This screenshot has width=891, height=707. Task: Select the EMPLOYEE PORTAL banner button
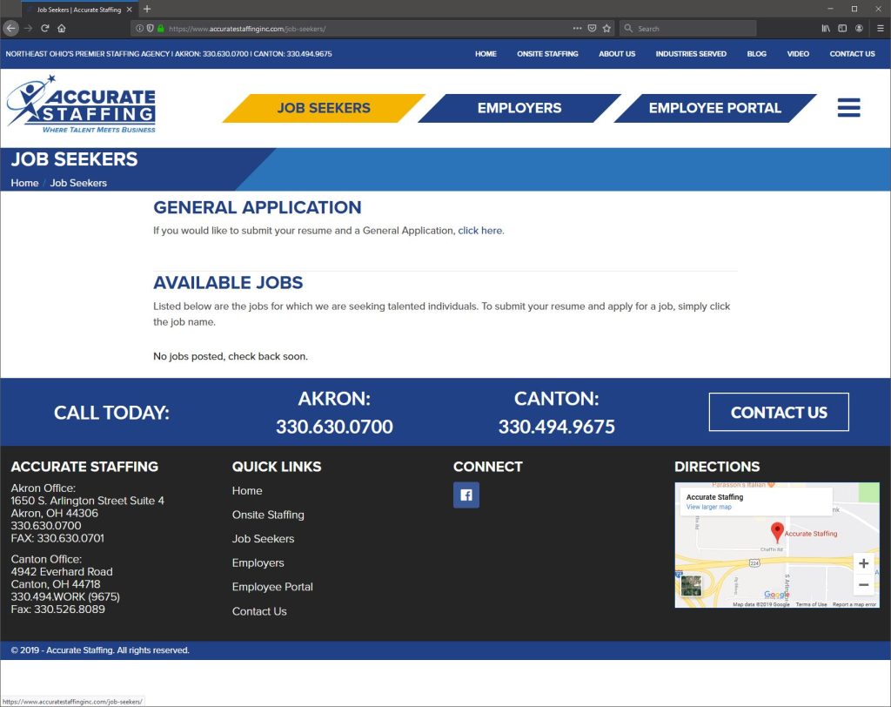click(715, 108)
